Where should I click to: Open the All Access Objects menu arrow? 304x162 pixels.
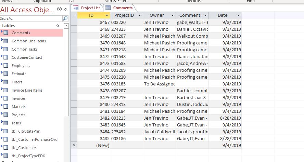(60, 10)
